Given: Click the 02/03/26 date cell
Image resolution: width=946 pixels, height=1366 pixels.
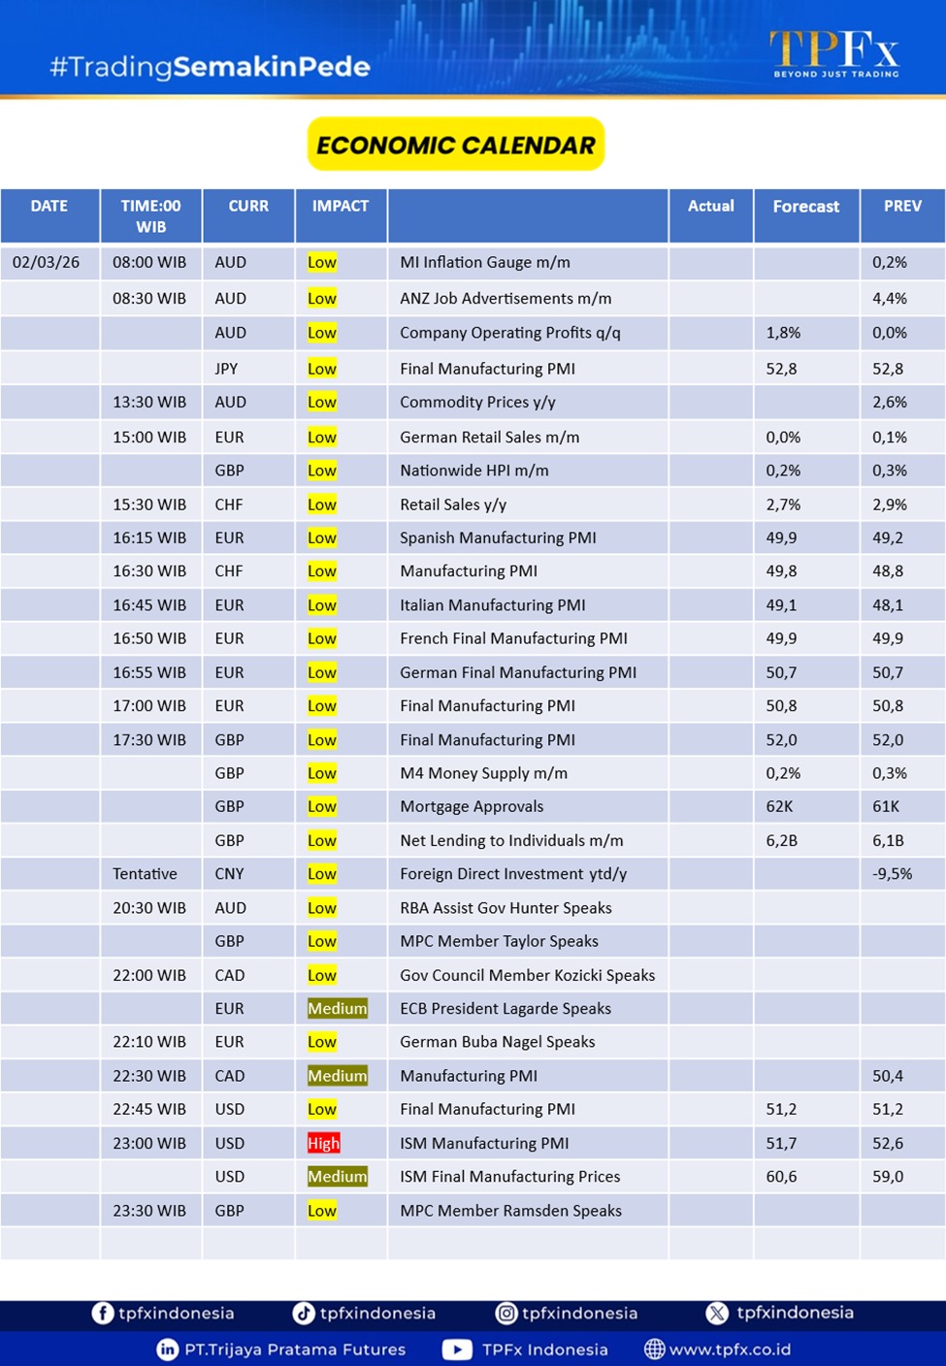Looking at the screenshot, I should coord(47,263).
